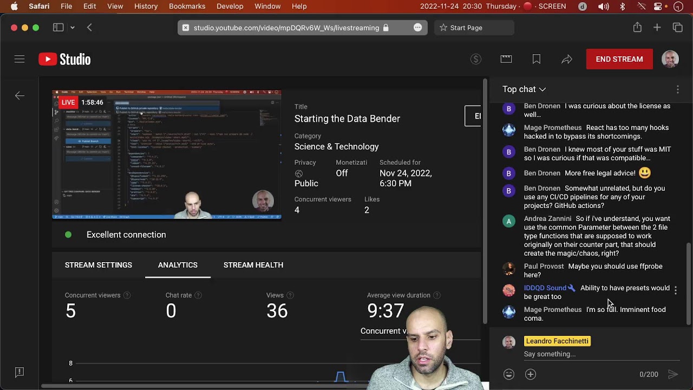This screenshot has width=693, height=390.
Task: Click the send message arrow
Action: click(673, 374)
